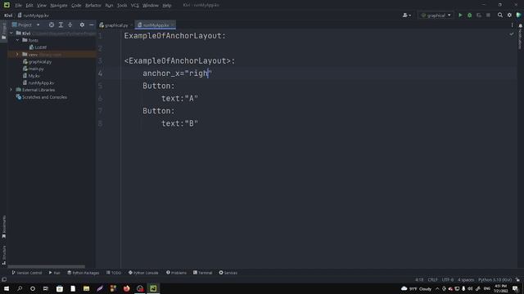The height and width of the screenshot is (294, 524).
Task: Select runMyApp.kv in project tree
Action: point(38,82)
